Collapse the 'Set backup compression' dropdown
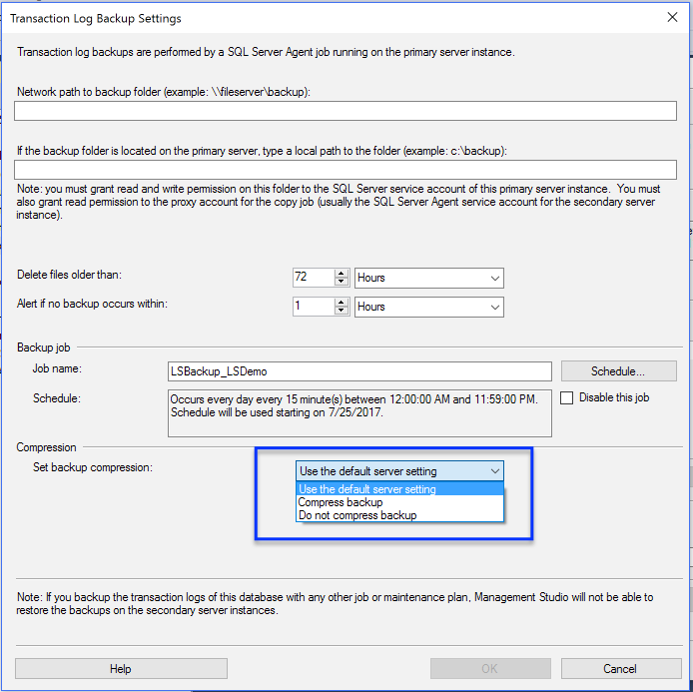Screen dimensions: 693x692 (493, 471)
